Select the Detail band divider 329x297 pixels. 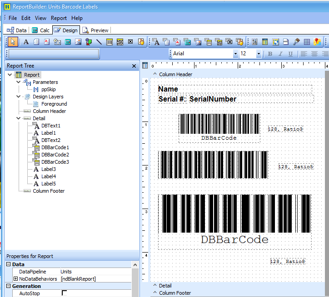coord(238,286)
